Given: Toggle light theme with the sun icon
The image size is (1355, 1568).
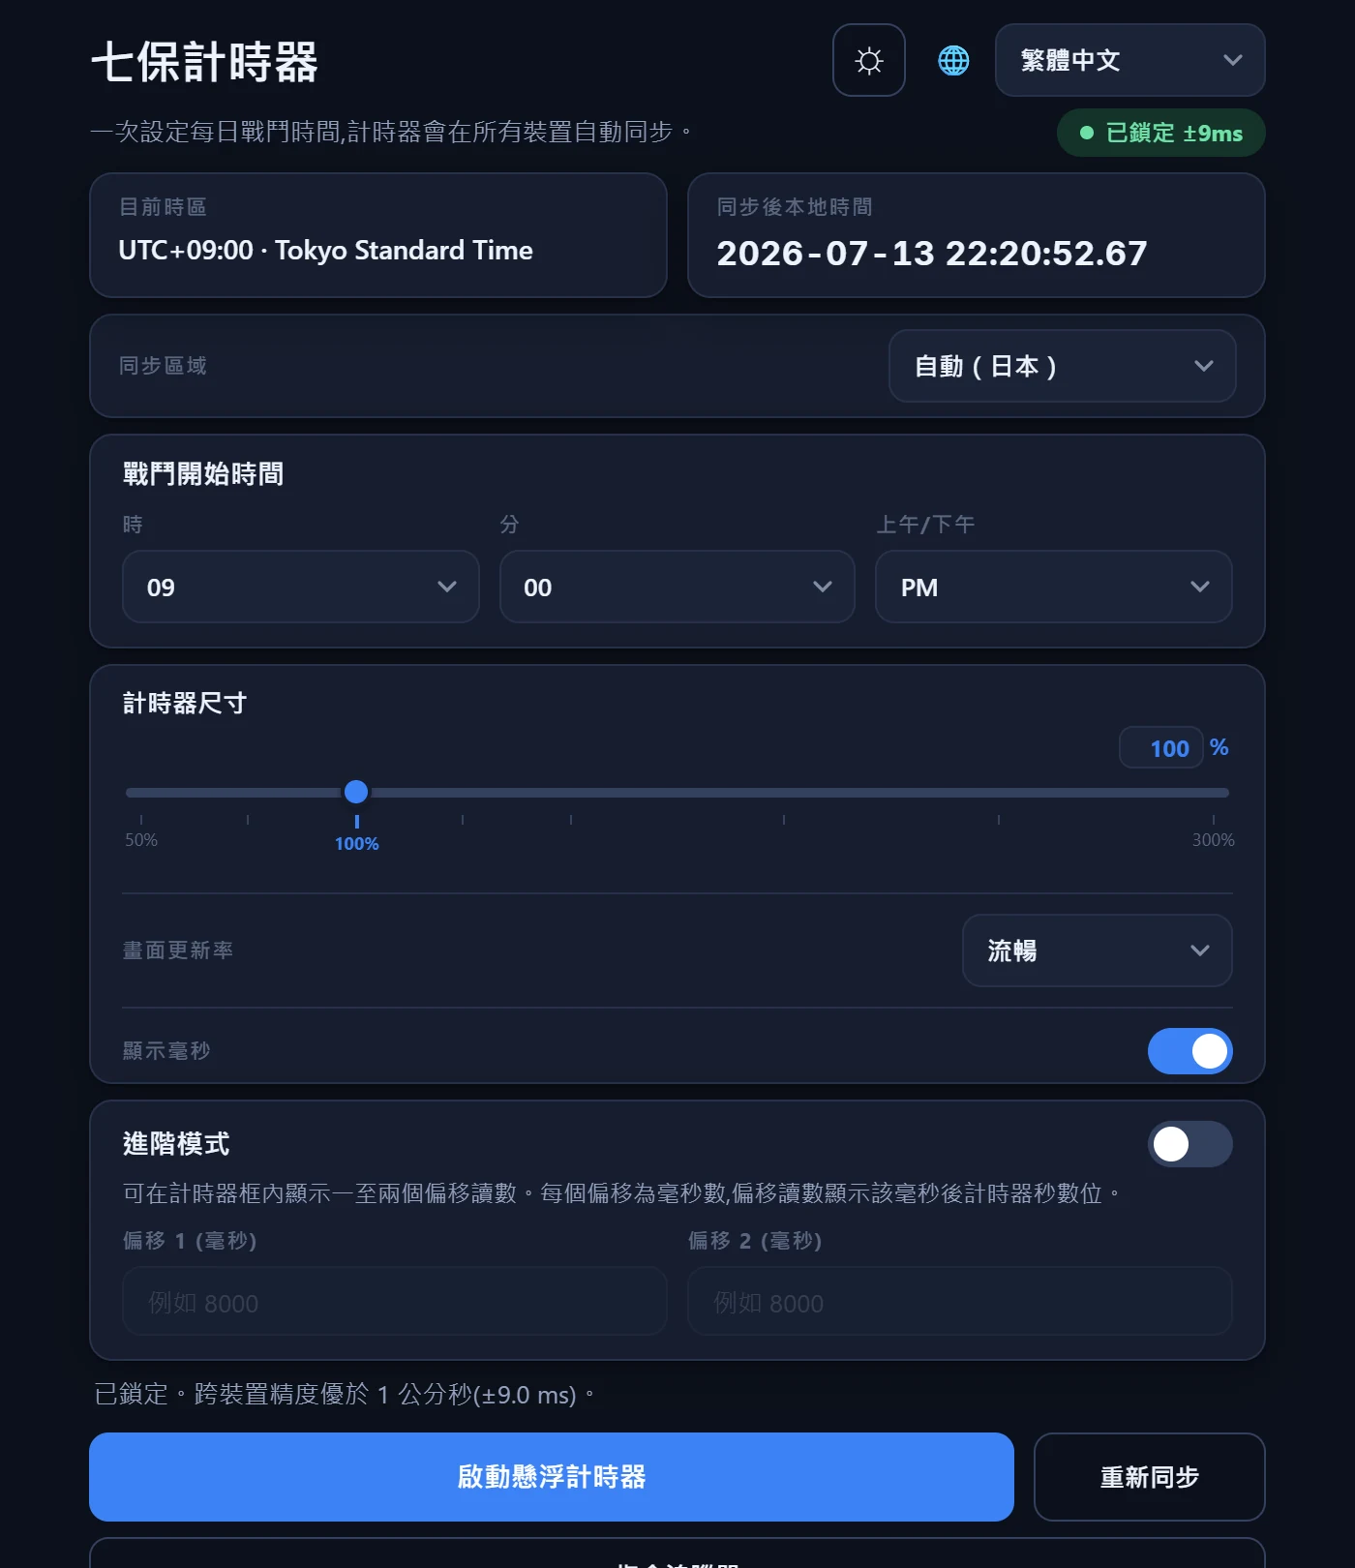Looking at the screenshot, I should pyautogui.click(x=869, y=60).
